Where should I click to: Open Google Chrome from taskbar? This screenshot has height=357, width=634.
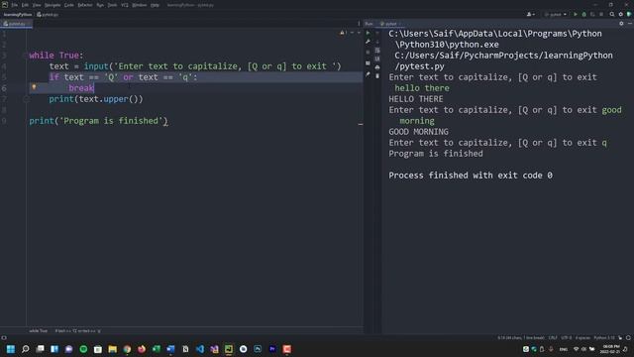tap(127, 349)
